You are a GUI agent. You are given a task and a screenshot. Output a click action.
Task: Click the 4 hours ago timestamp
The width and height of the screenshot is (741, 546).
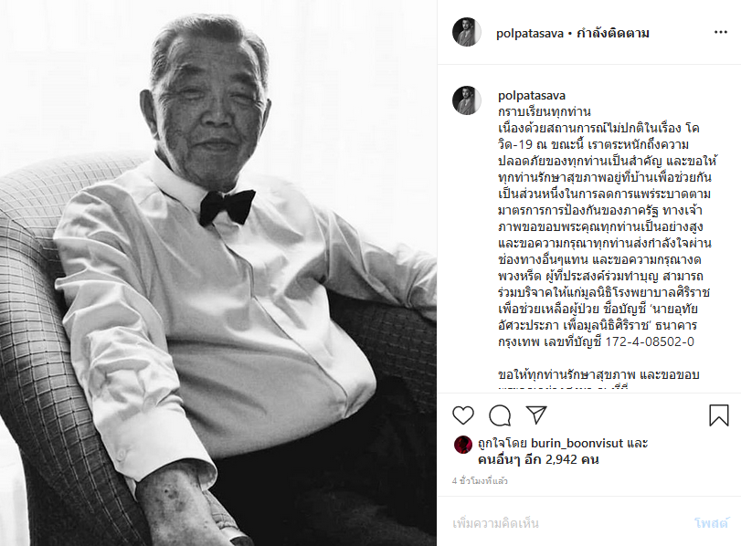coord(480,481)
